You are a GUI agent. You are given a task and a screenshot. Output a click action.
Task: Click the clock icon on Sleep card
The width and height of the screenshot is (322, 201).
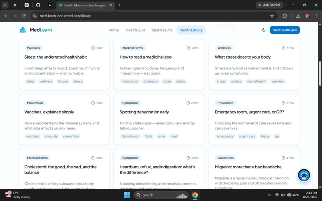tap(93, 48)
